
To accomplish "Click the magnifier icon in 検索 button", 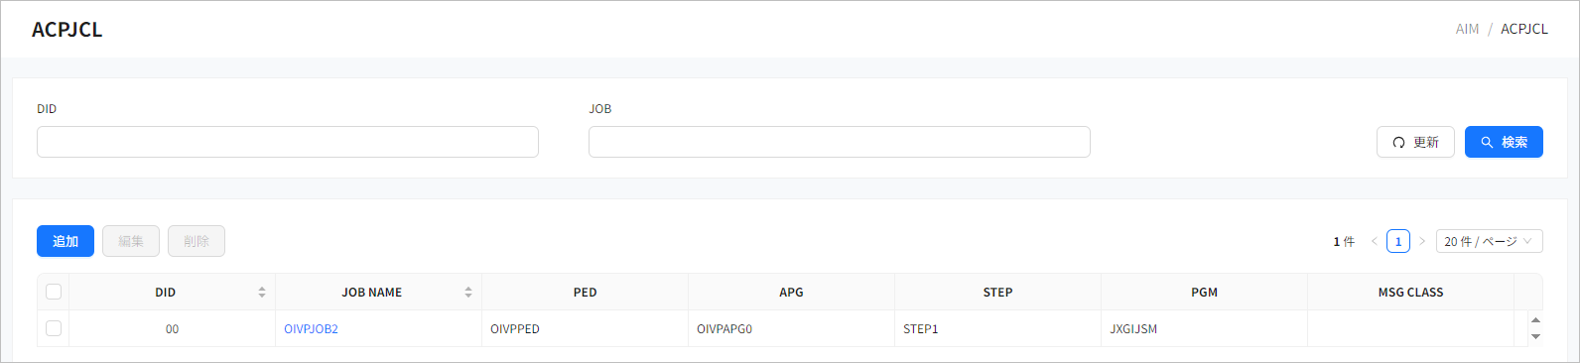I will point(1487,143).
